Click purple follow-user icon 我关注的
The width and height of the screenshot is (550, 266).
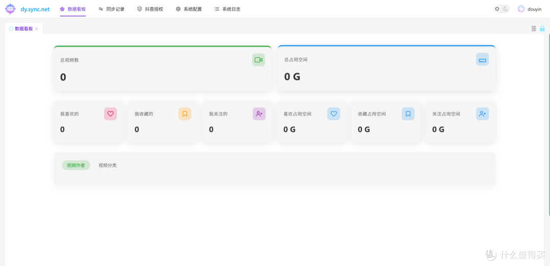259,114
